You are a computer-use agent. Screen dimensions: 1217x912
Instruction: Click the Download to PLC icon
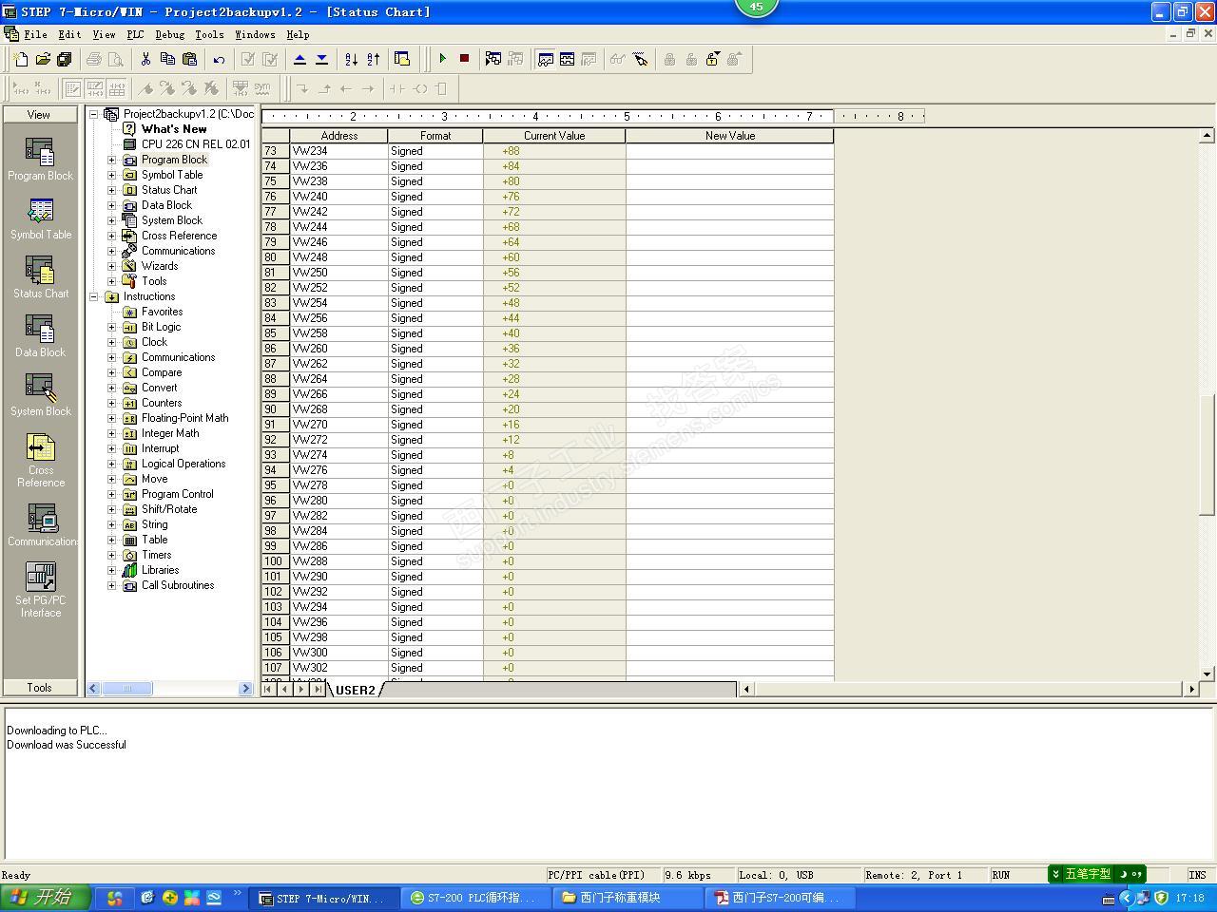[x=321, y=59]
